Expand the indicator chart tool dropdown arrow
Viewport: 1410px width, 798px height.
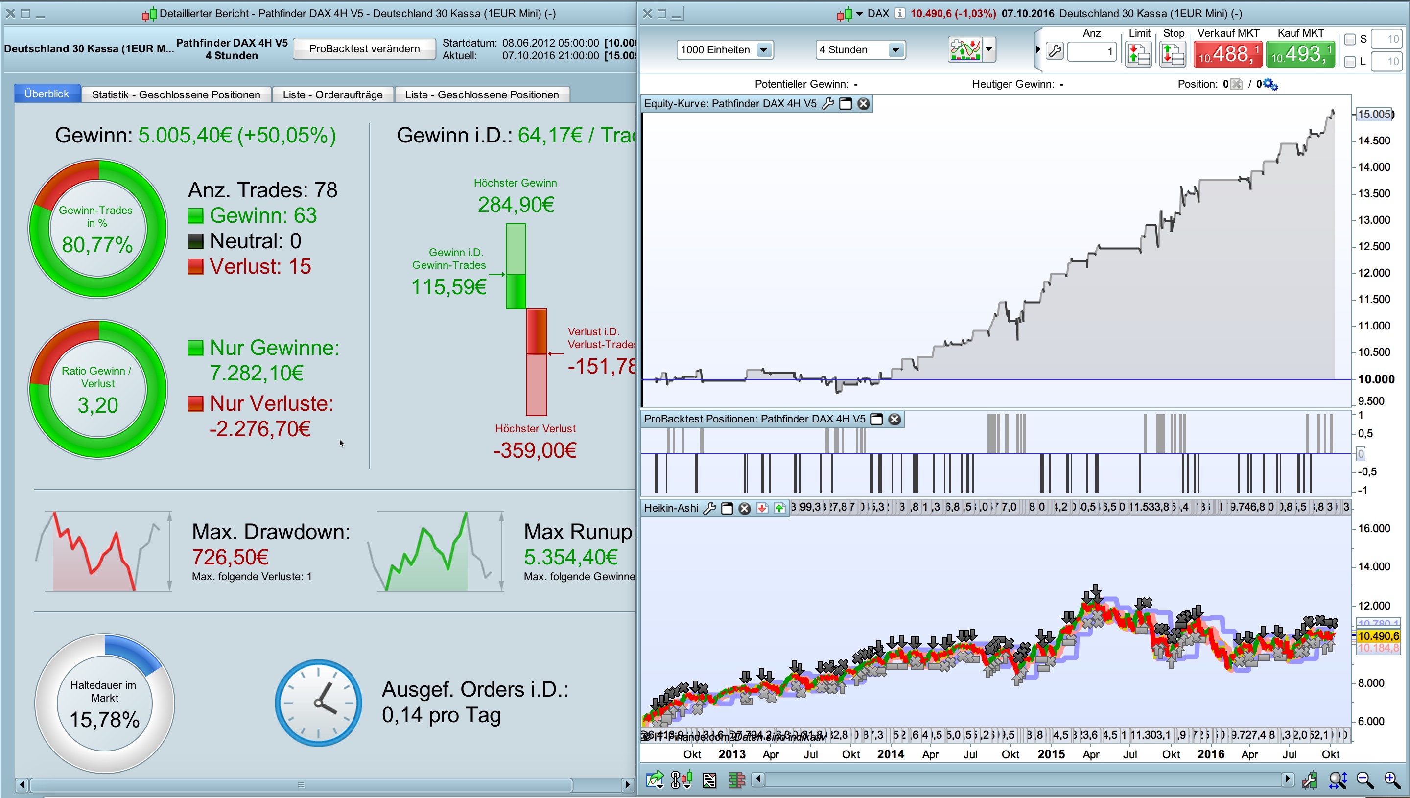click(x=989, y=49)
